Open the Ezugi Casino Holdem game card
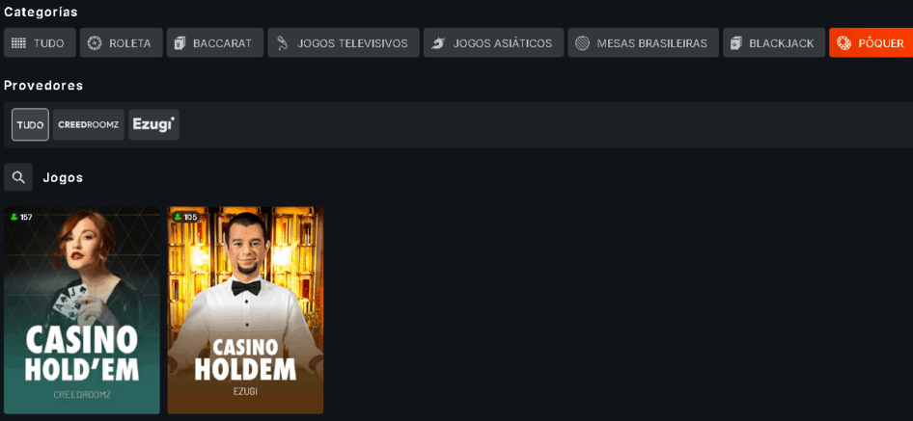 point(245,310)
